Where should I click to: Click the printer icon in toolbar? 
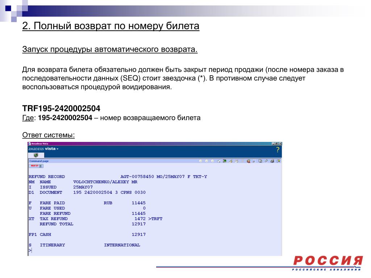(272, 161)
